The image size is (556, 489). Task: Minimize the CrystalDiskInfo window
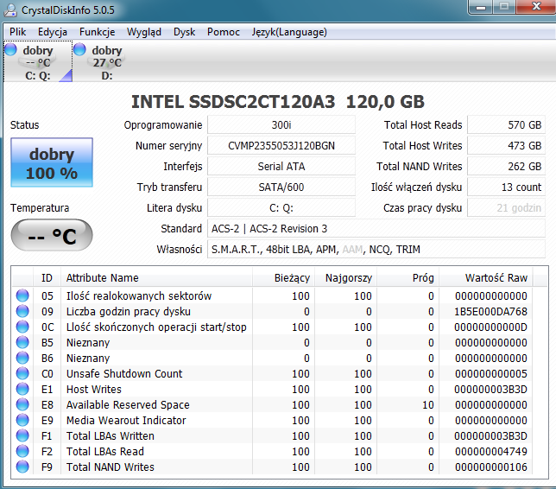(481, 7)
